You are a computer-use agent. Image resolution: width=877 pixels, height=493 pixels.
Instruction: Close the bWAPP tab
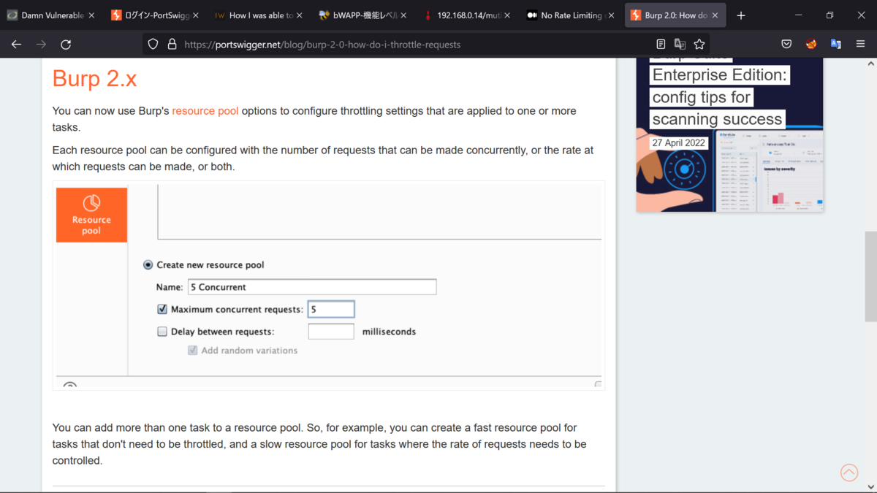pyautogui.click(x=403, y=15)
